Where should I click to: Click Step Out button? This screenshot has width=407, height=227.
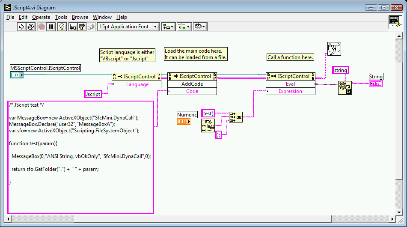click(91, 27)
